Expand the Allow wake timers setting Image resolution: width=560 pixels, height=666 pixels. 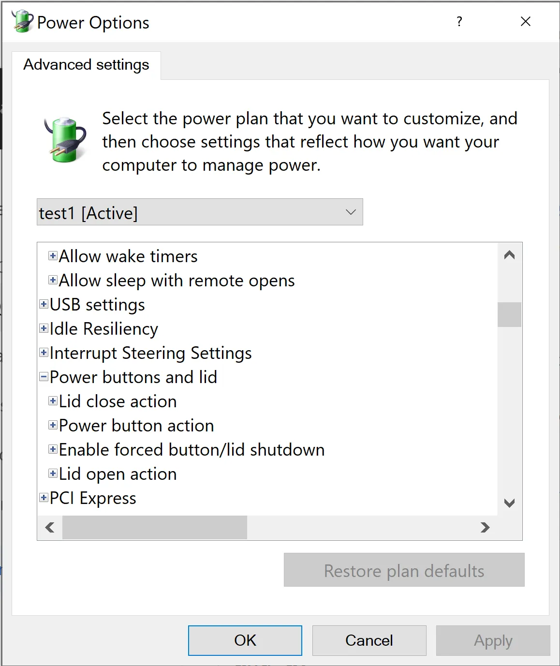(x=53, y=256)
